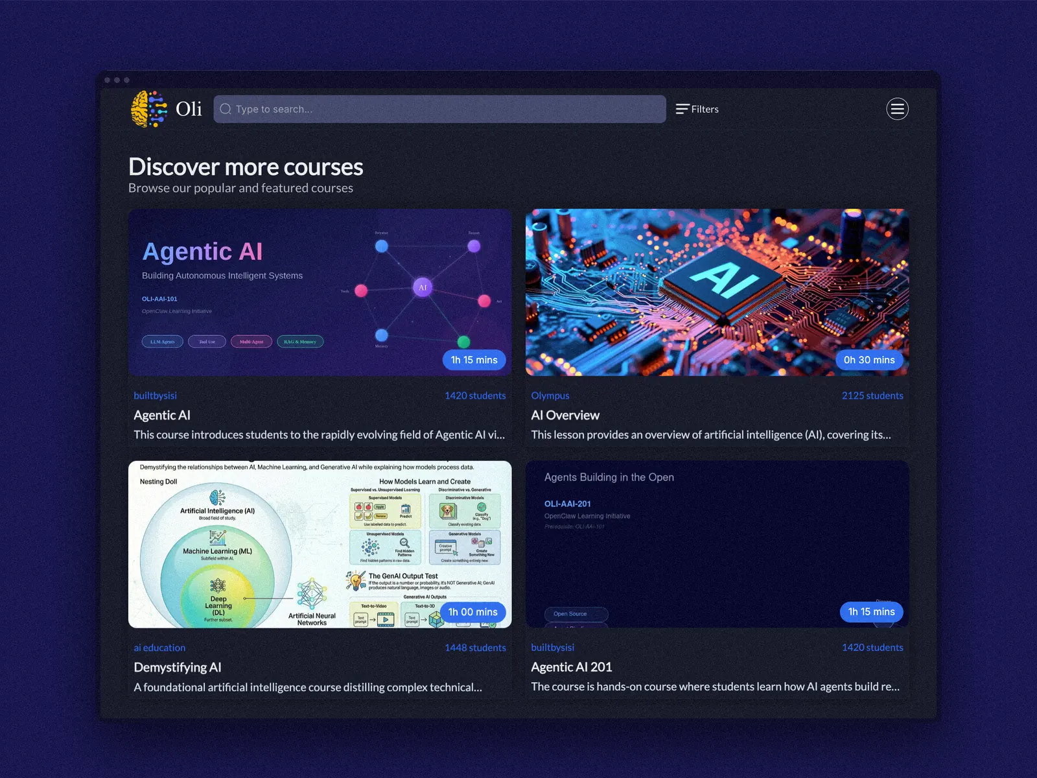Image resolution: width=1037 pixels, height=778 pixels.
Task: Click the 'builtbysisi' author link for Agentic AI
Action: point(155,395)
